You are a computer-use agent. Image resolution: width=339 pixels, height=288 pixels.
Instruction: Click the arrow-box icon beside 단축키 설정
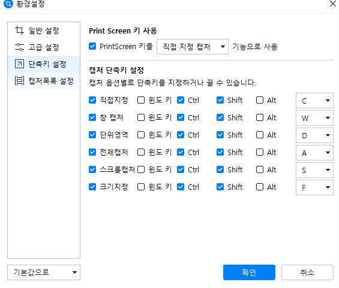click(19, 64)
